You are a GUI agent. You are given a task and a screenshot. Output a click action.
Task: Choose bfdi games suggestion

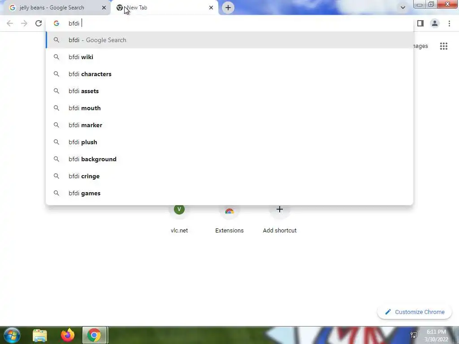pos(230,193)
